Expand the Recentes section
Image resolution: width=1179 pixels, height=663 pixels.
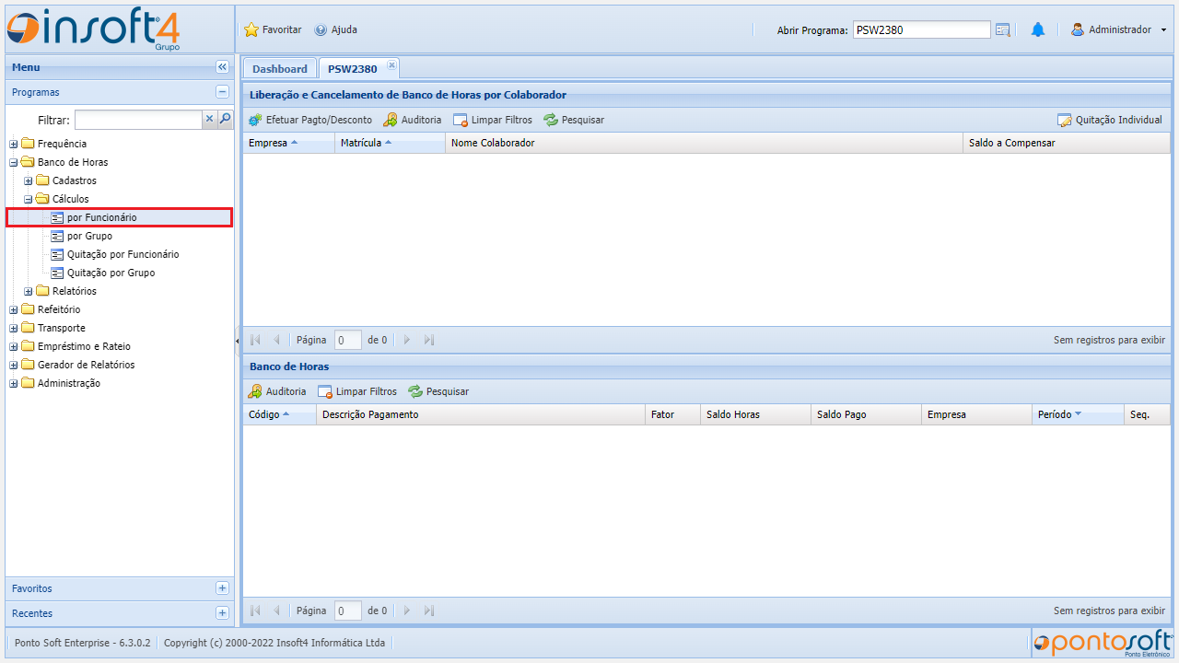tap(222, 613)
